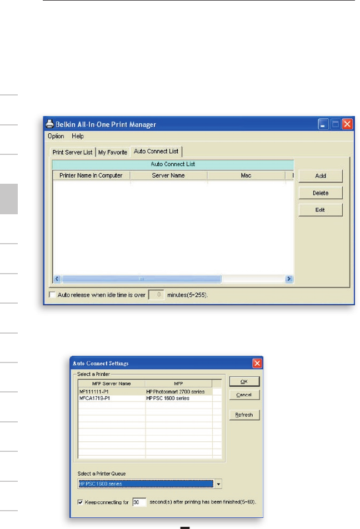The height and width of the screenshot is (529, 360).
Task: Click the horizontal scrollbar thumb in the list
Action: coord(142,279)
